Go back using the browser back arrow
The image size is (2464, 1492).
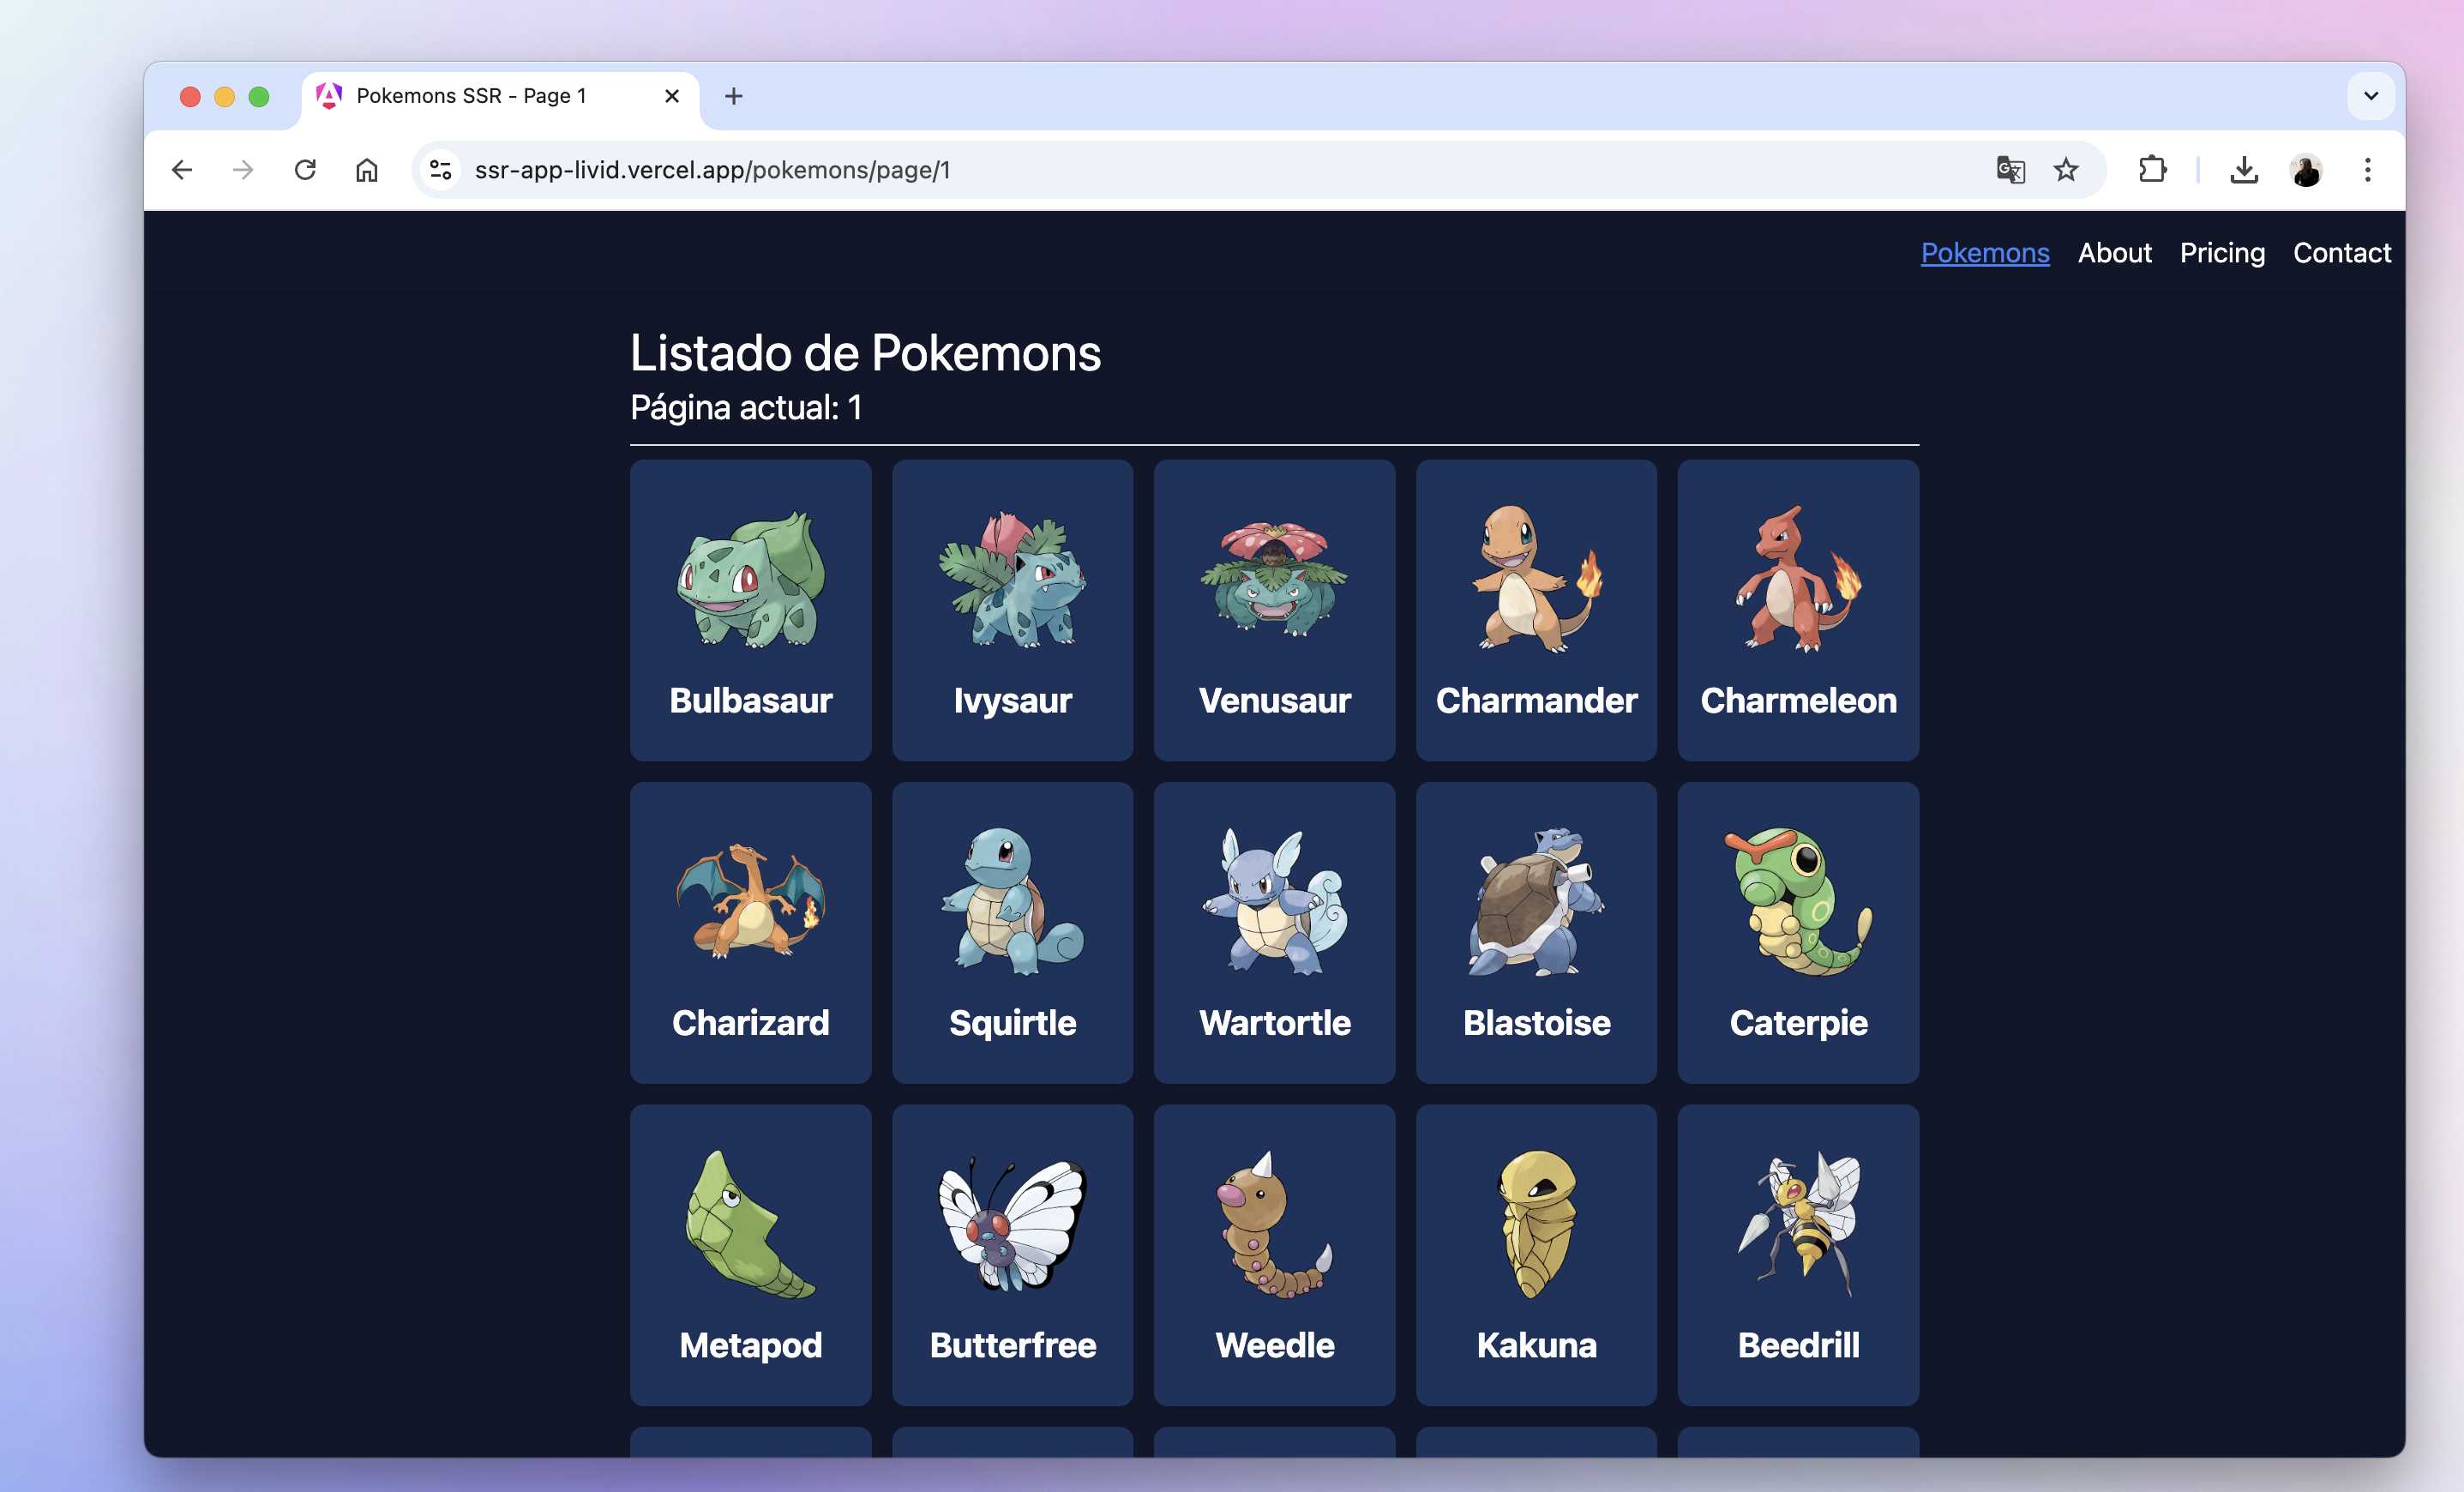(x=182, y=170)
